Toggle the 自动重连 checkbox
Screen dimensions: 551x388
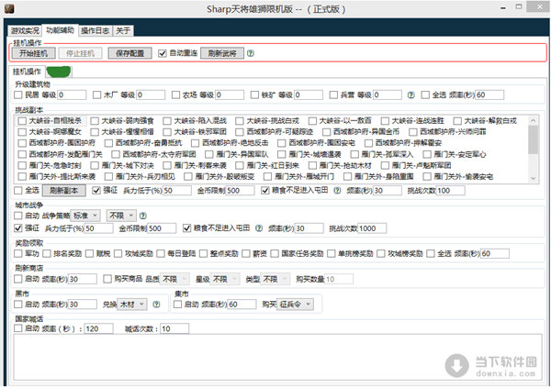coord(162,53)
